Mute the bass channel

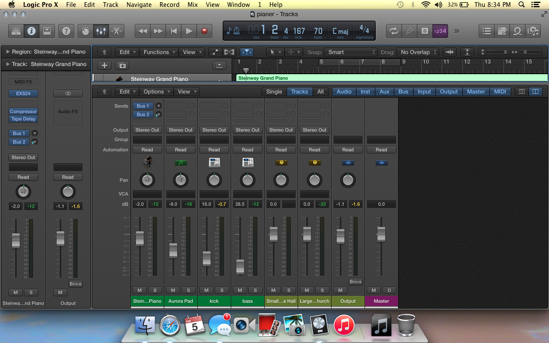tap(240, 290)
